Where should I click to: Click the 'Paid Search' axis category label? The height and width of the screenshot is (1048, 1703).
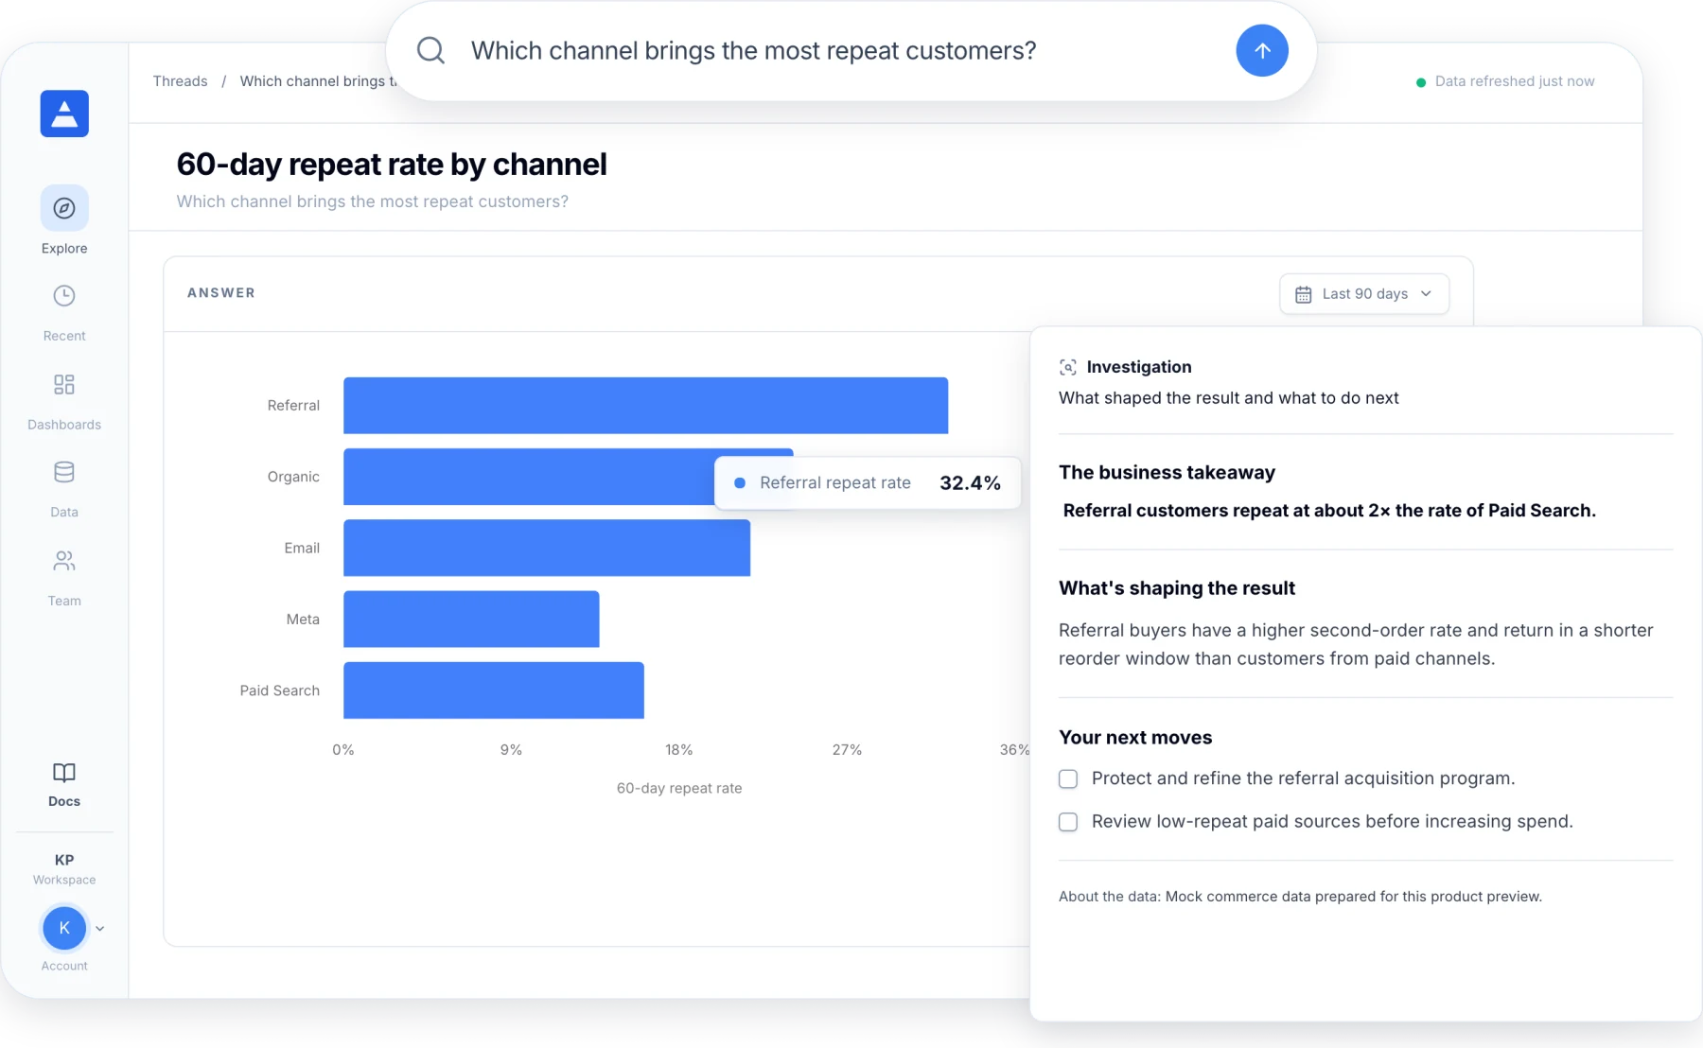coord(279,690)
